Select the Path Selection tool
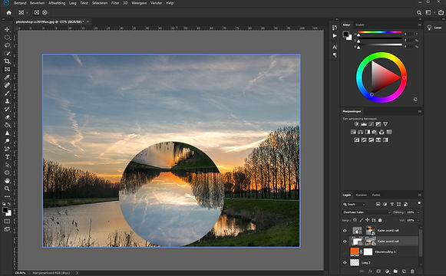446x276 pixels. tap(7, 165)
